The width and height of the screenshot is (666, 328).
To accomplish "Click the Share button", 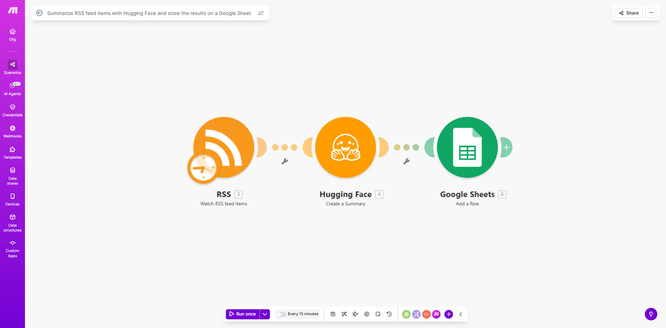I will [x=629, y=13].
